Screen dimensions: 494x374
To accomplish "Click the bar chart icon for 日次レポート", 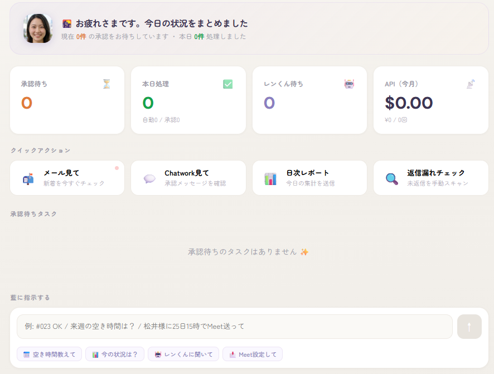I will click(x=270, y=179).
